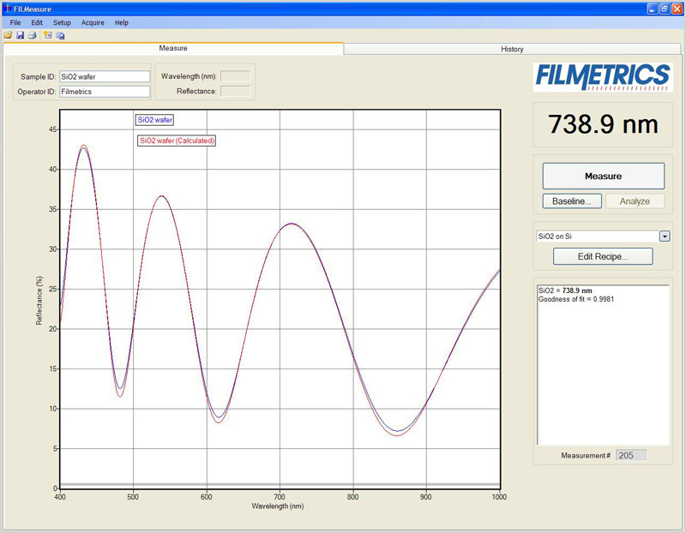686x533 pixels.
Task: Click the Baseline... button
Action: 571,201
